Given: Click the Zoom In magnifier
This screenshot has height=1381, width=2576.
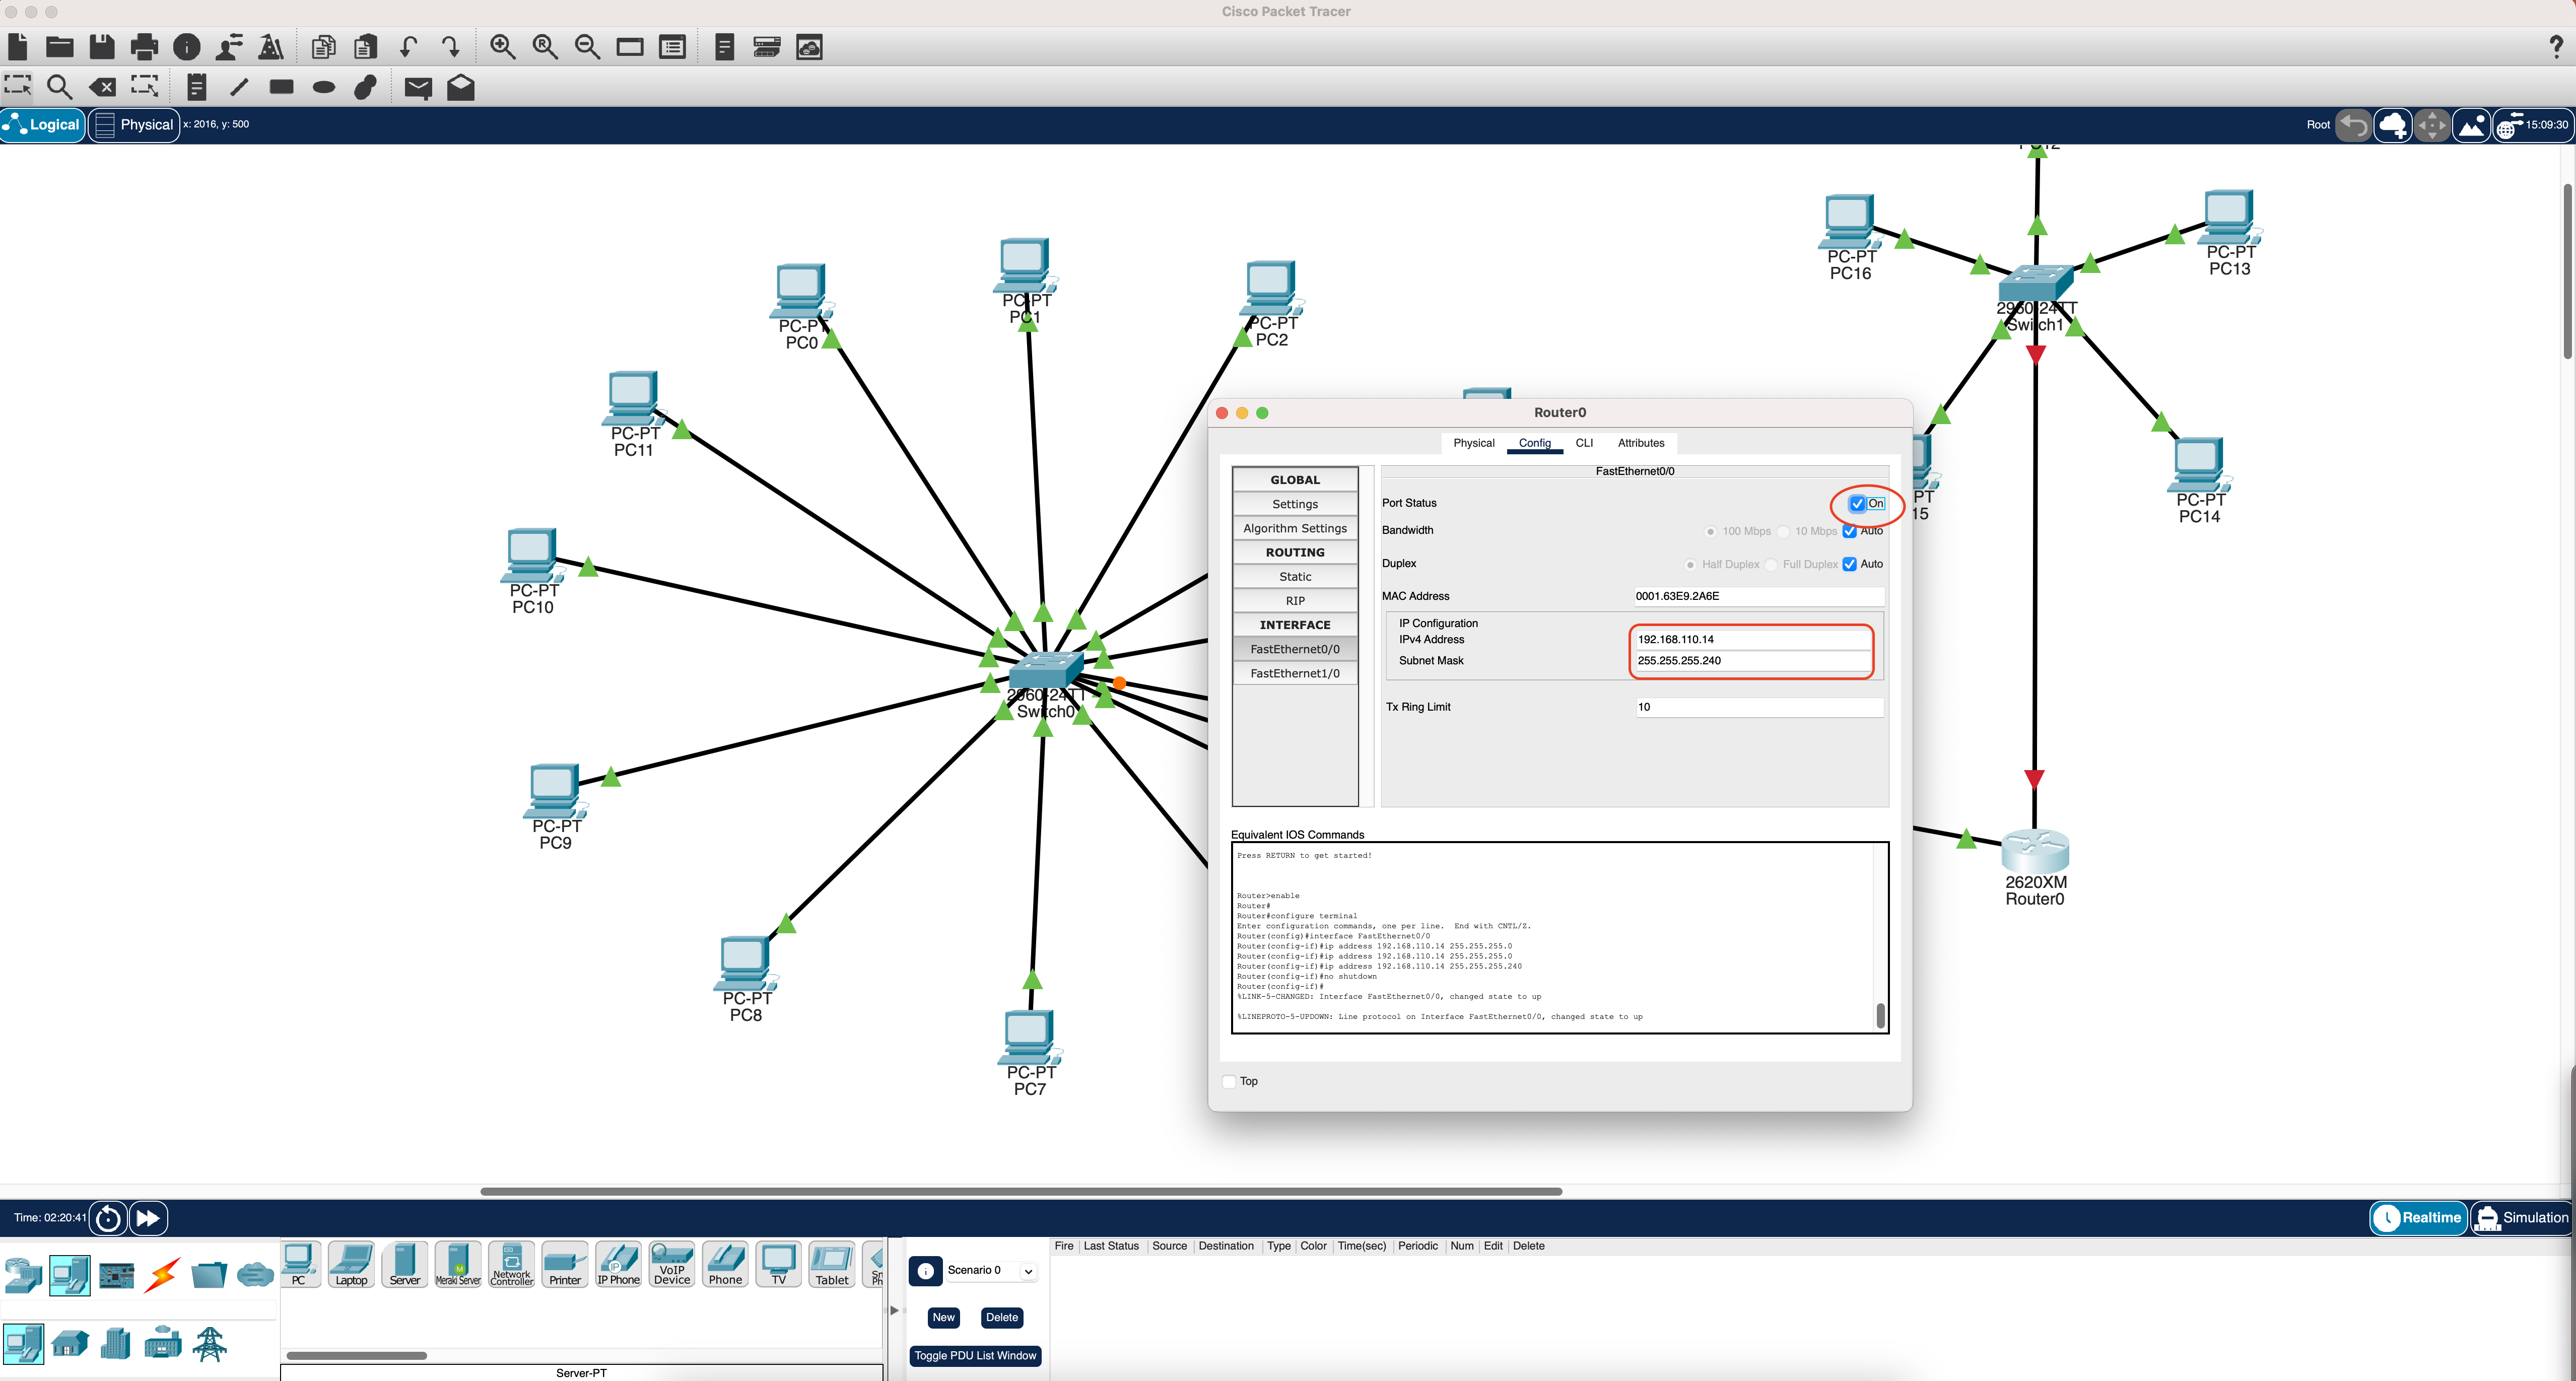Looking at the screenshot, I should coord(502,46).
